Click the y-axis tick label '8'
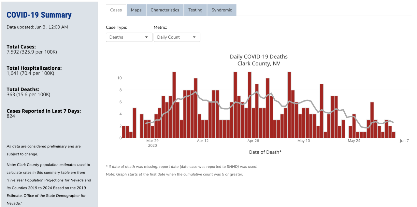417x207 pixels. [x=121, y=90]
